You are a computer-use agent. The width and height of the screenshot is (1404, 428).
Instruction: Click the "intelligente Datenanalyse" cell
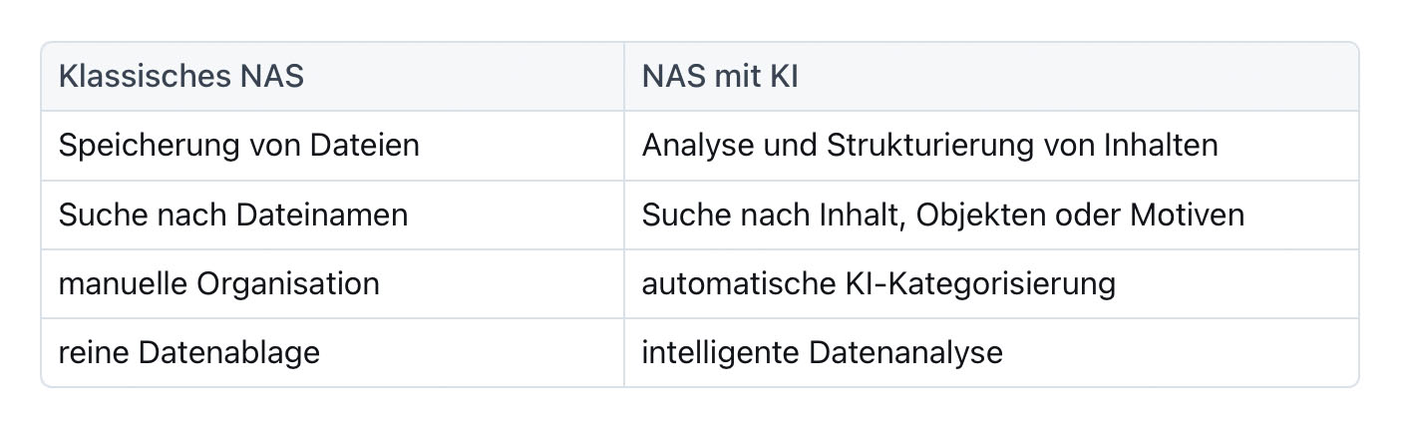point(822,352)
